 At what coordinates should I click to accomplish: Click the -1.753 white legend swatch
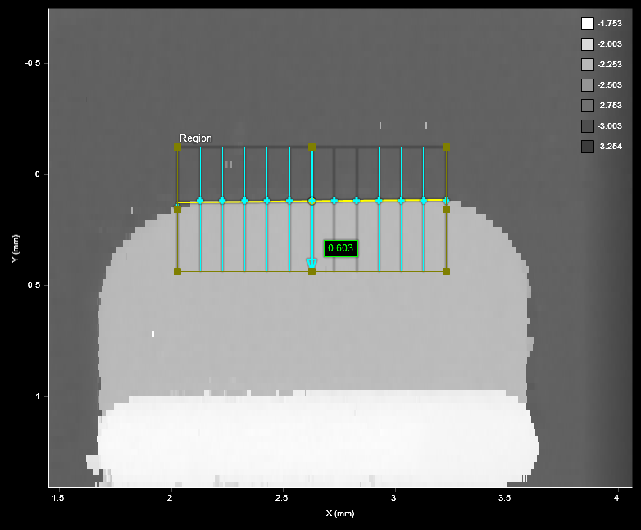click(588, 24)
